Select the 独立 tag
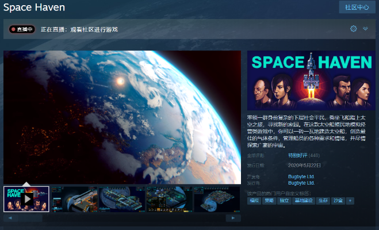This screenshot has width=379, height=230. pos(284,201)
